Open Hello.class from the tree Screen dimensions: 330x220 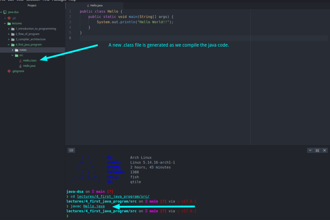(x=30, y=61)
